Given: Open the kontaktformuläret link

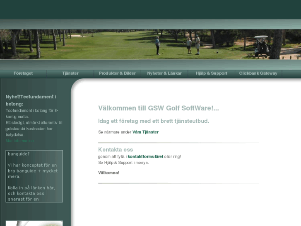Looking at the screenshot, I should pyautogui.click(x=145, y=157).
